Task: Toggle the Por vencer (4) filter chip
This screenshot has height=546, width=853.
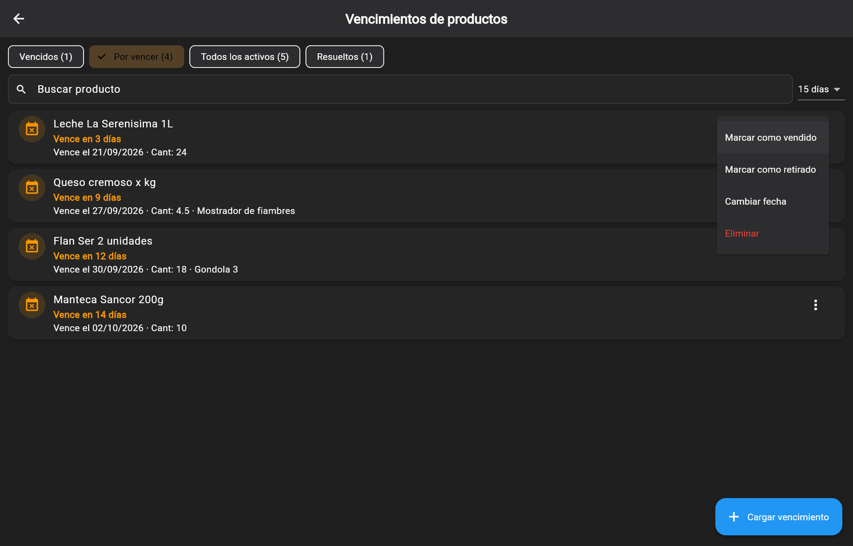Action: (x=137, y=57)
